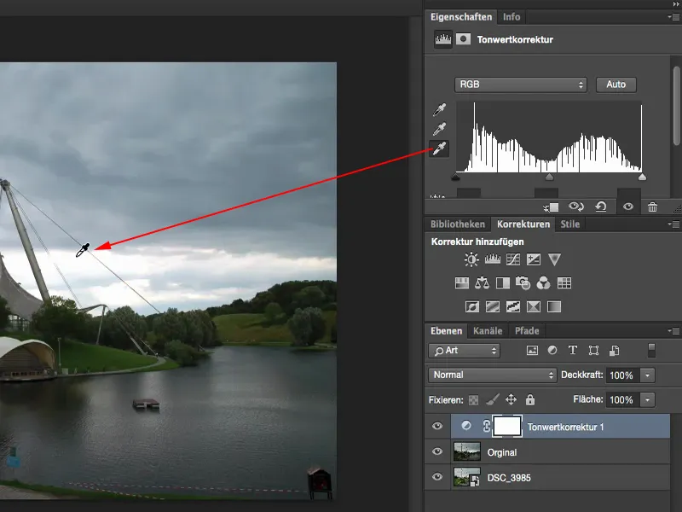
Task: Lock transparent pixels
Action: (x=474, y=399)
